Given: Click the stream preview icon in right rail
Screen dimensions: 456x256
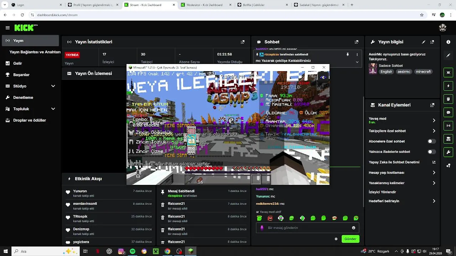Looking at the screenshot, I should (448, 73).
